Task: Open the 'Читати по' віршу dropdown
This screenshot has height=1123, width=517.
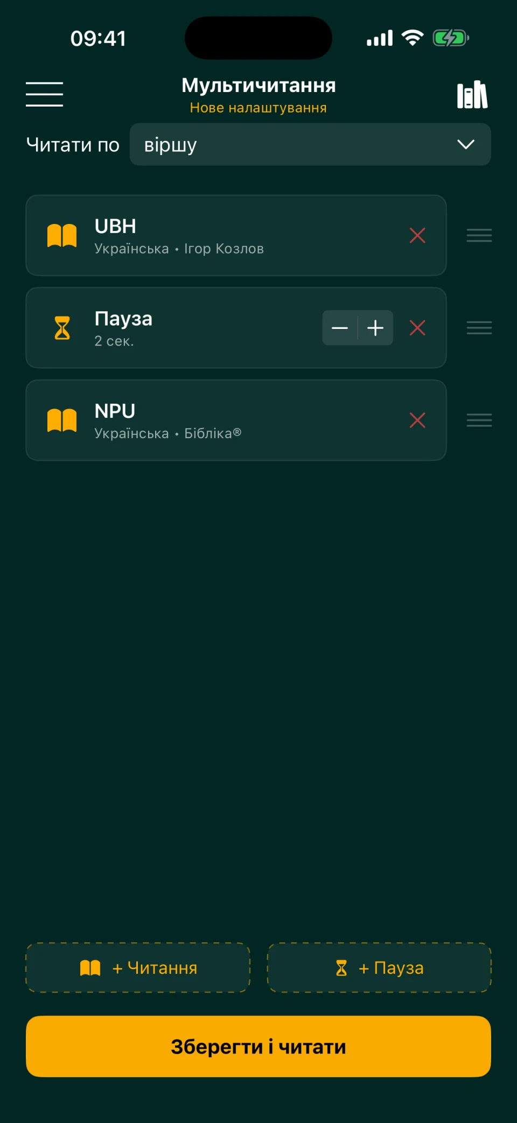Action: pyautogui.click(x=310, y=144)
